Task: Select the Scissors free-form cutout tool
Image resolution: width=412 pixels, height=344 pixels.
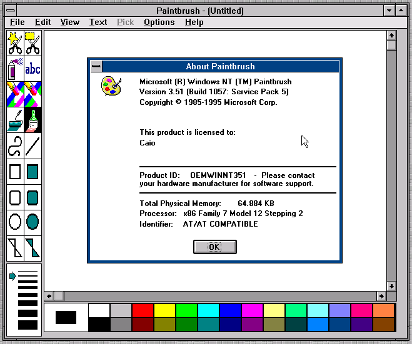Action: [15, 43]
